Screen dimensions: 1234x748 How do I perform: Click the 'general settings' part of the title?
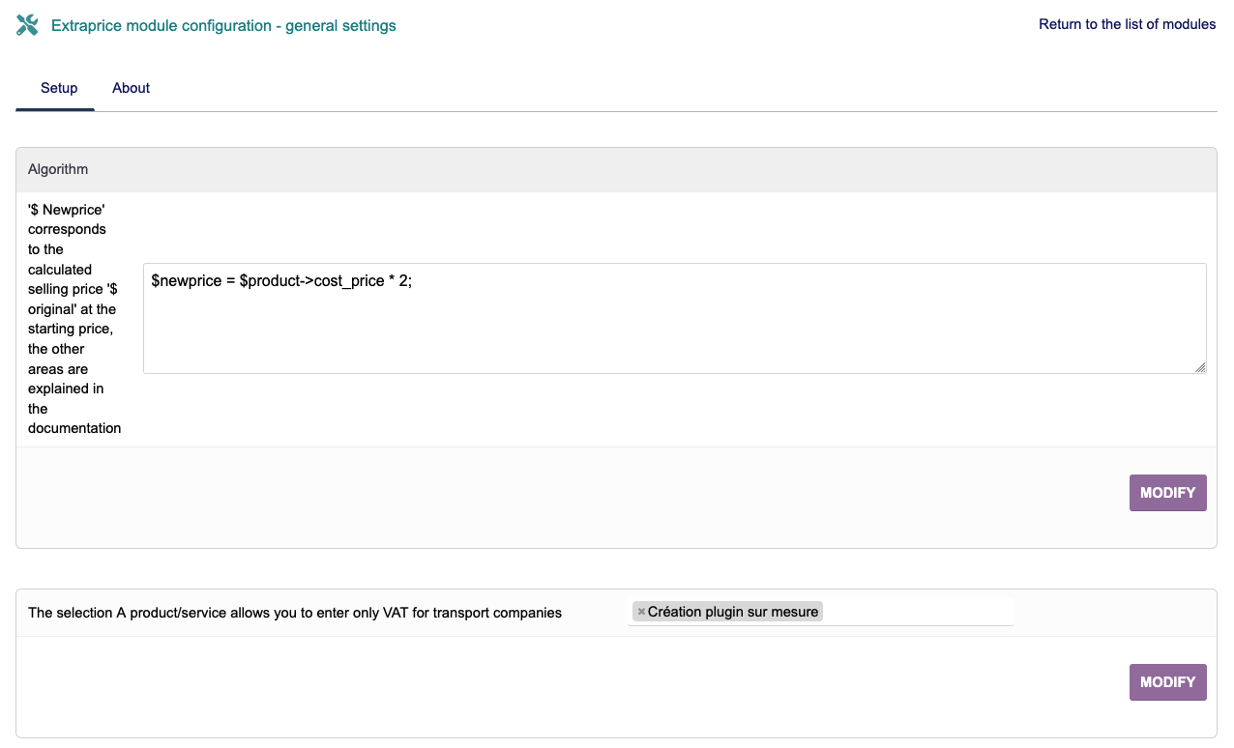coord(340,26)
